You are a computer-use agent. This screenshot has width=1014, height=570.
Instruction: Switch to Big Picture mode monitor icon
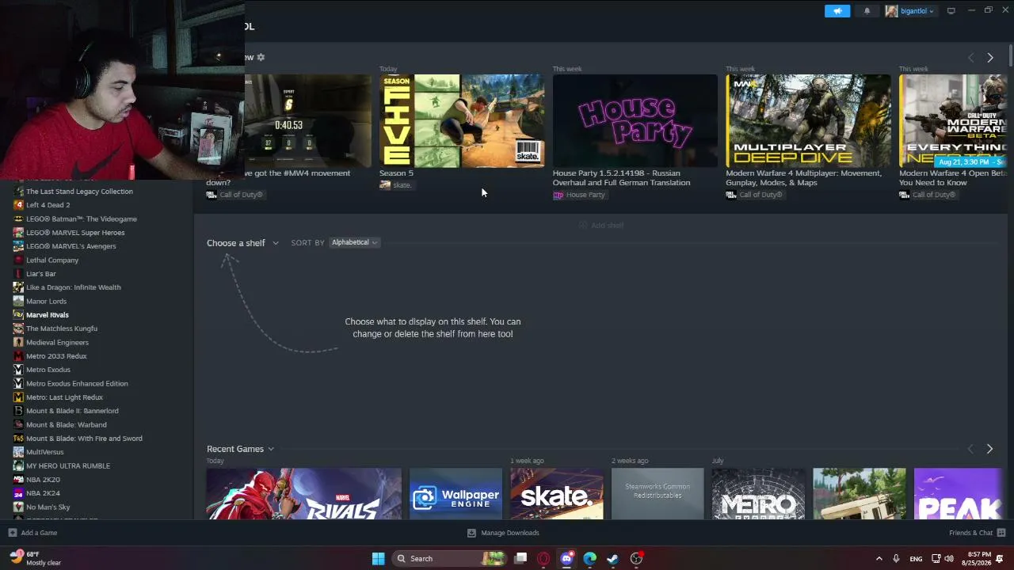click(951, 11)
